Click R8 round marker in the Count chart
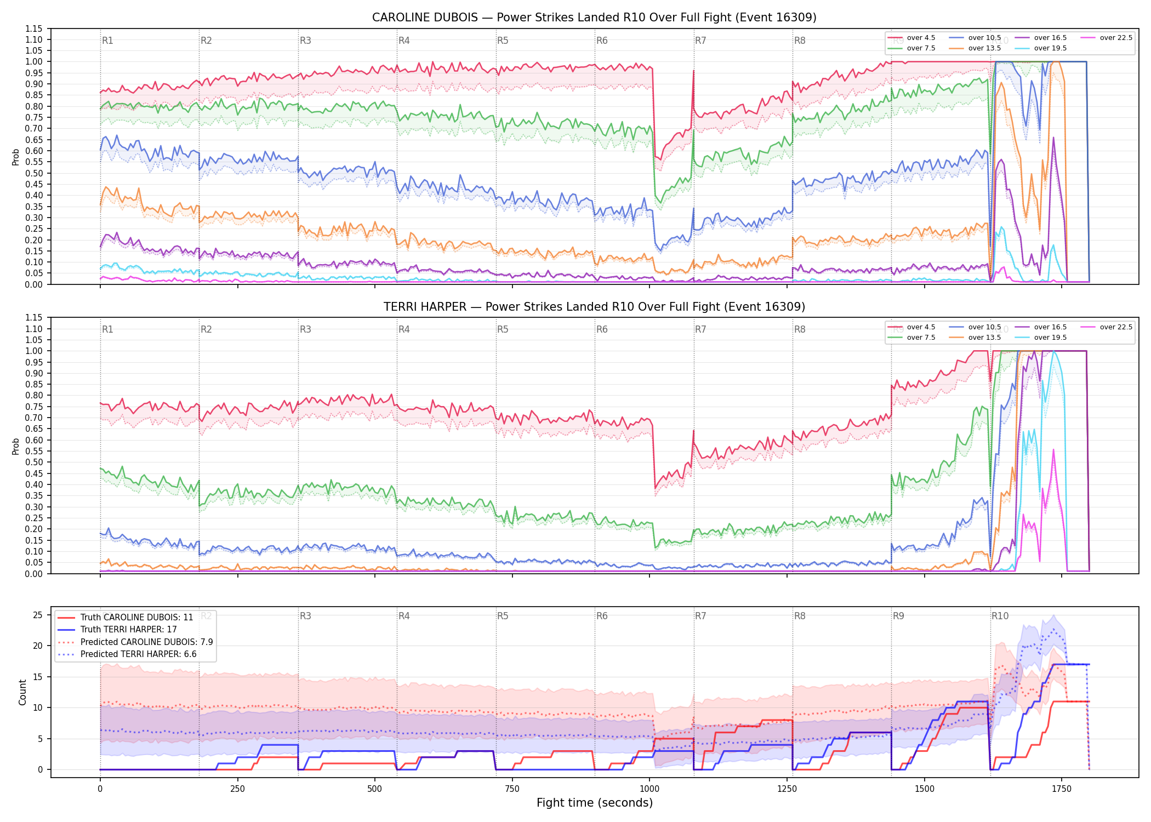The width and height of the screenshot is (1151, 822). coord(800,616)
